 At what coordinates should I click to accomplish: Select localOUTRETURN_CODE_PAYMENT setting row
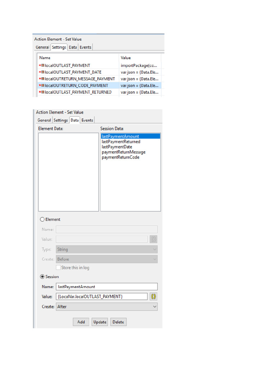100,86
